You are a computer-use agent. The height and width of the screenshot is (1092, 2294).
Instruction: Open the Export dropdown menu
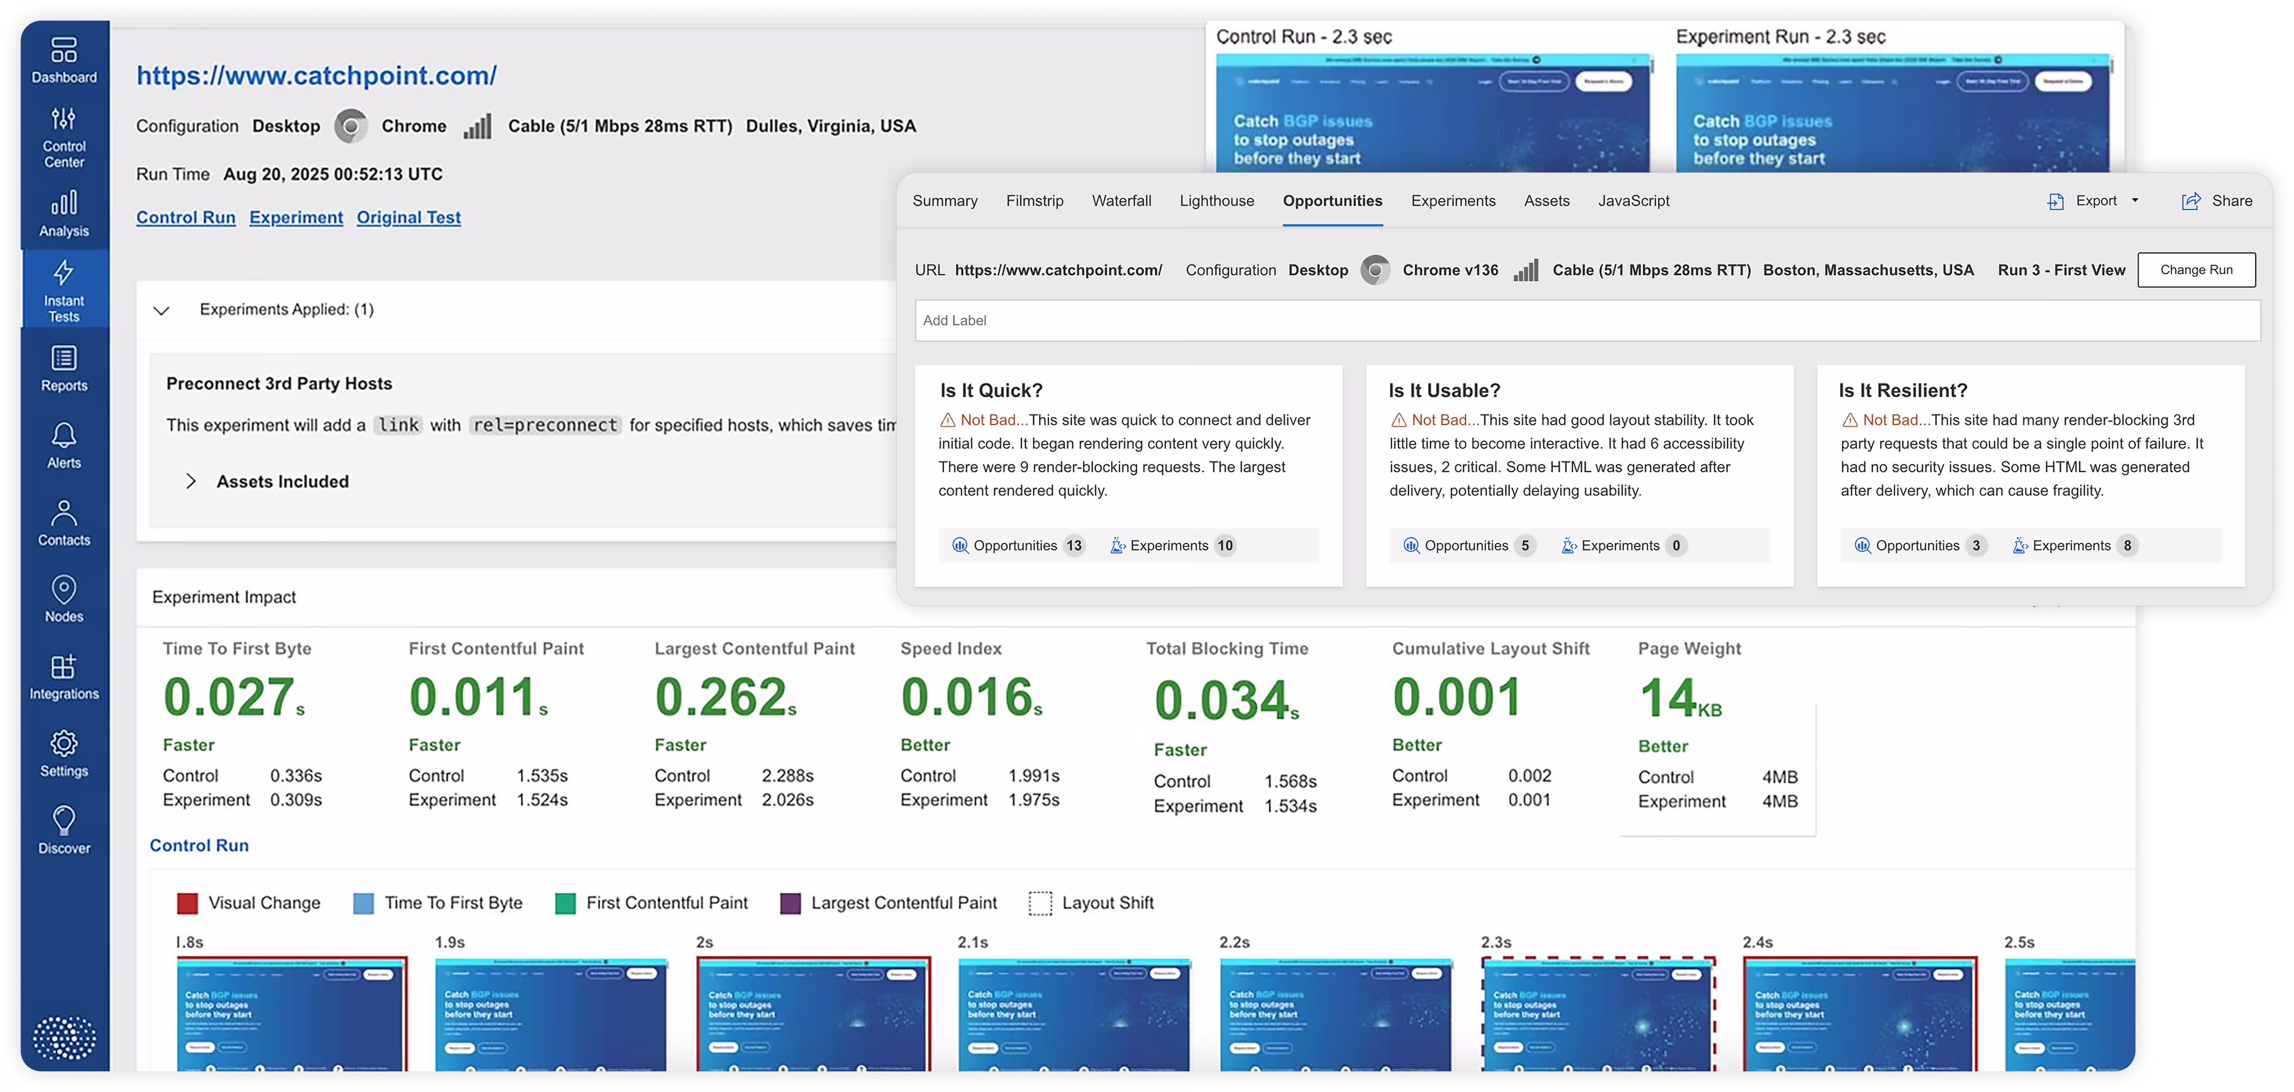(2095, 201)
